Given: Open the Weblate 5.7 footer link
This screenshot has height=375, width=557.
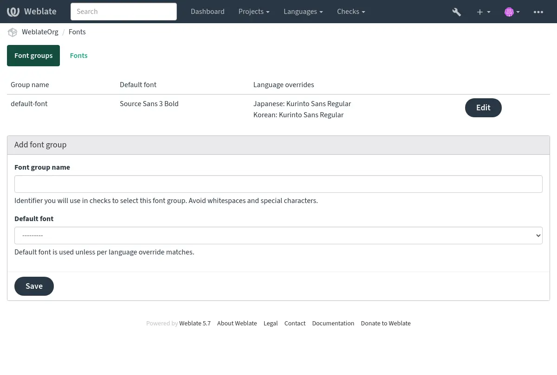Looking at the screenshot, I should click(195, 324).
